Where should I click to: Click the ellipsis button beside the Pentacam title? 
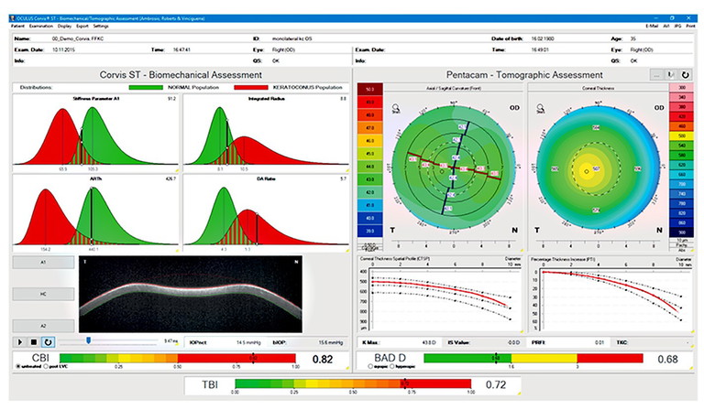coord(655,73)
